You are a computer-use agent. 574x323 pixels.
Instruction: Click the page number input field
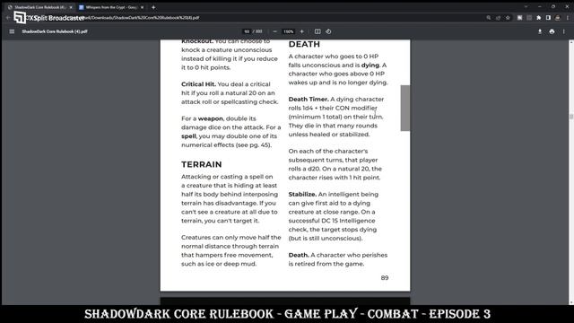pos(247,31)
